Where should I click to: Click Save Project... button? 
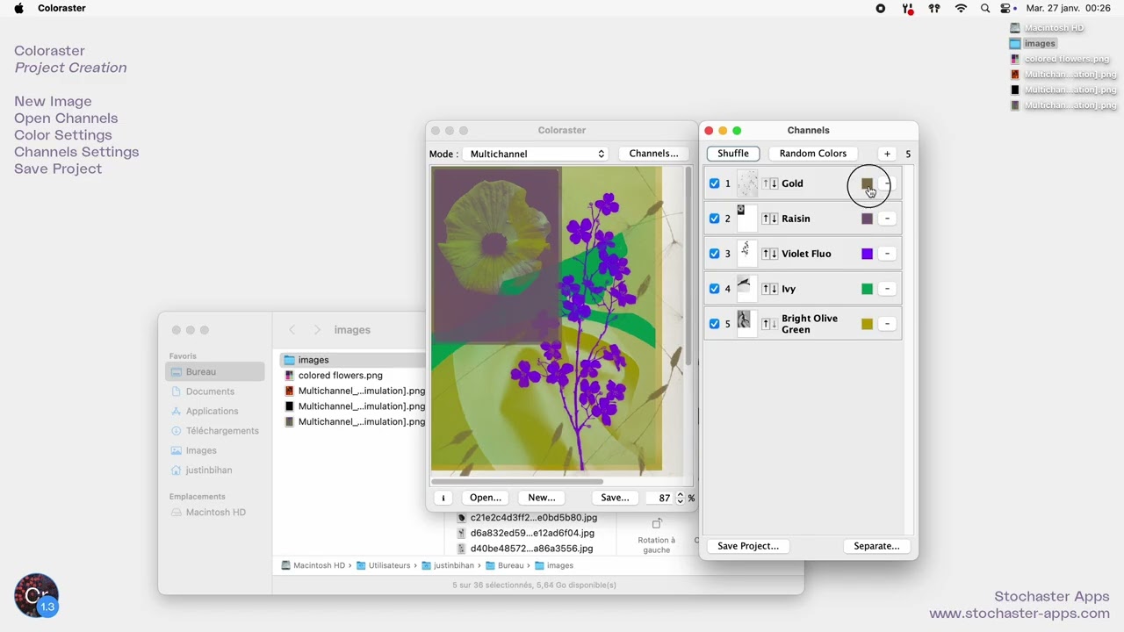coord(748,546)
